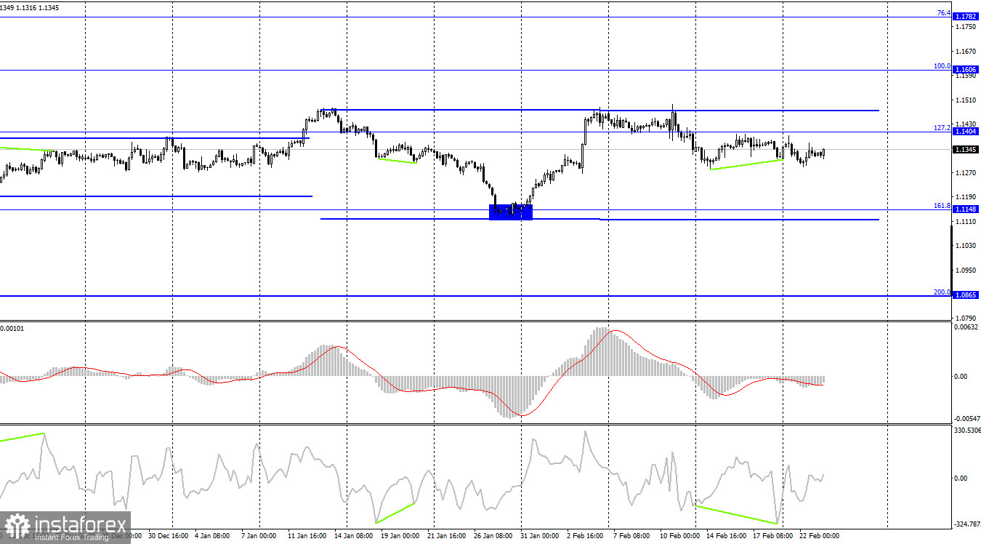Click the 10 Feb 00:00 time label
The height and width of the screenshot is (544, 981).
click(679, 536)
